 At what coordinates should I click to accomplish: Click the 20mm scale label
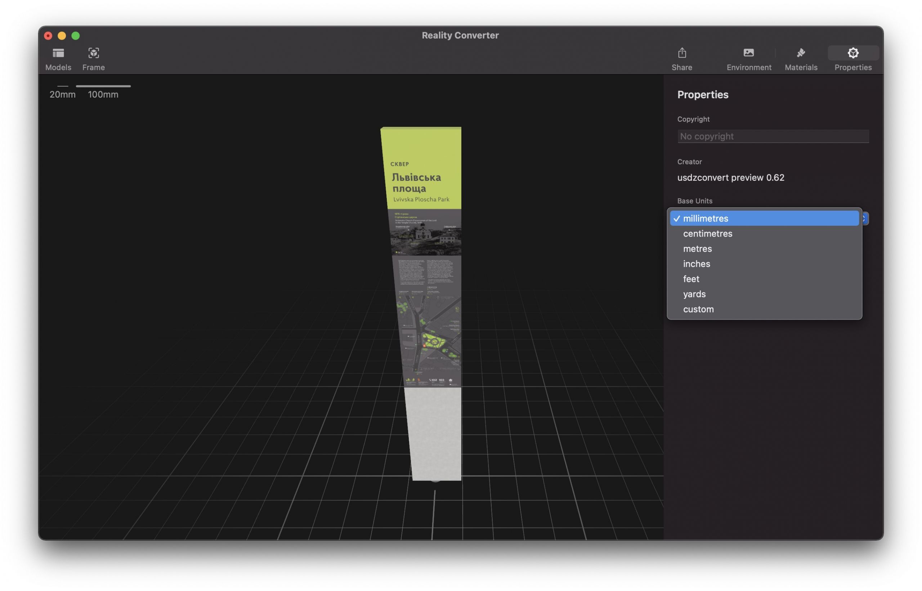pyautogui.click(x=63, y=94)
